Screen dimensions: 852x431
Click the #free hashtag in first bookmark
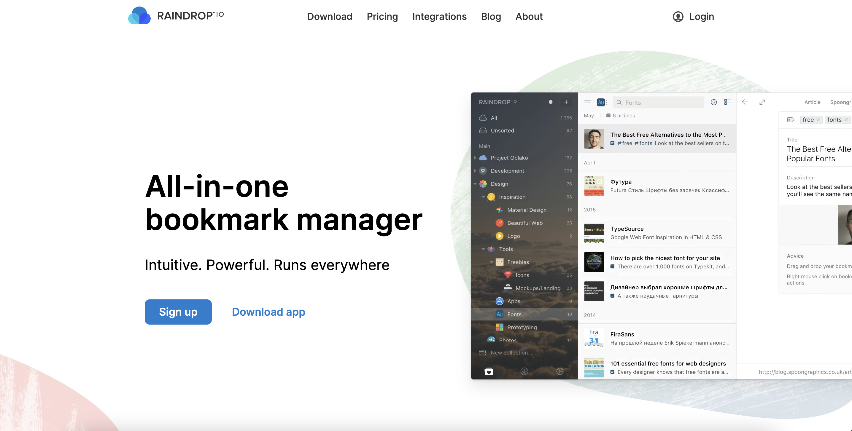pyautogui.click(x=625, y=143)
